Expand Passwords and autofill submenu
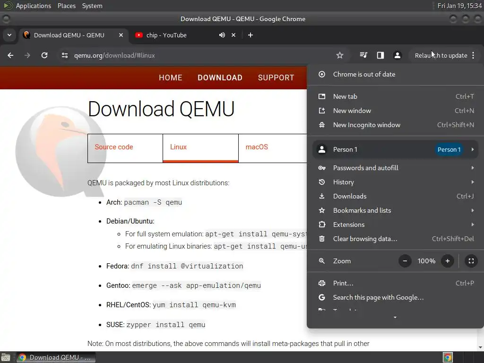This screenshot has height=363, width=484. [396, 168]
